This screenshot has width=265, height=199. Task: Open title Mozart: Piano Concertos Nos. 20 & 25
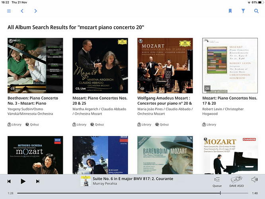coord(100,101)
